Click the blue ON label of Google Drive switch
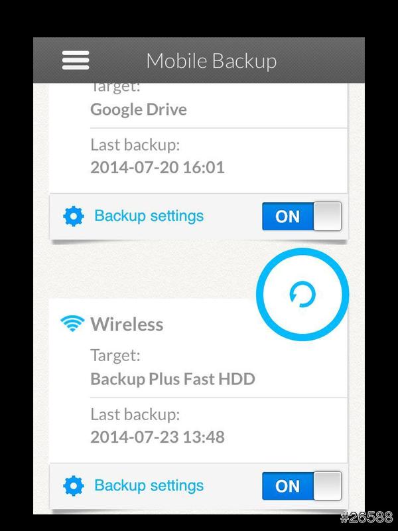This screenshot has width=398, height=531. (x=288, y=216)
